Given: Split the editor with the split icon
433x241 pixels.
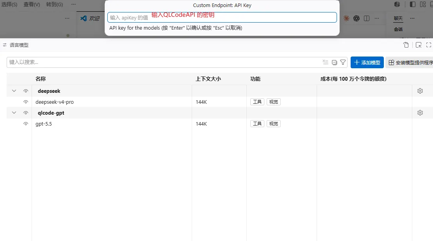Looking at the screenshot, I should pos(367,18).
